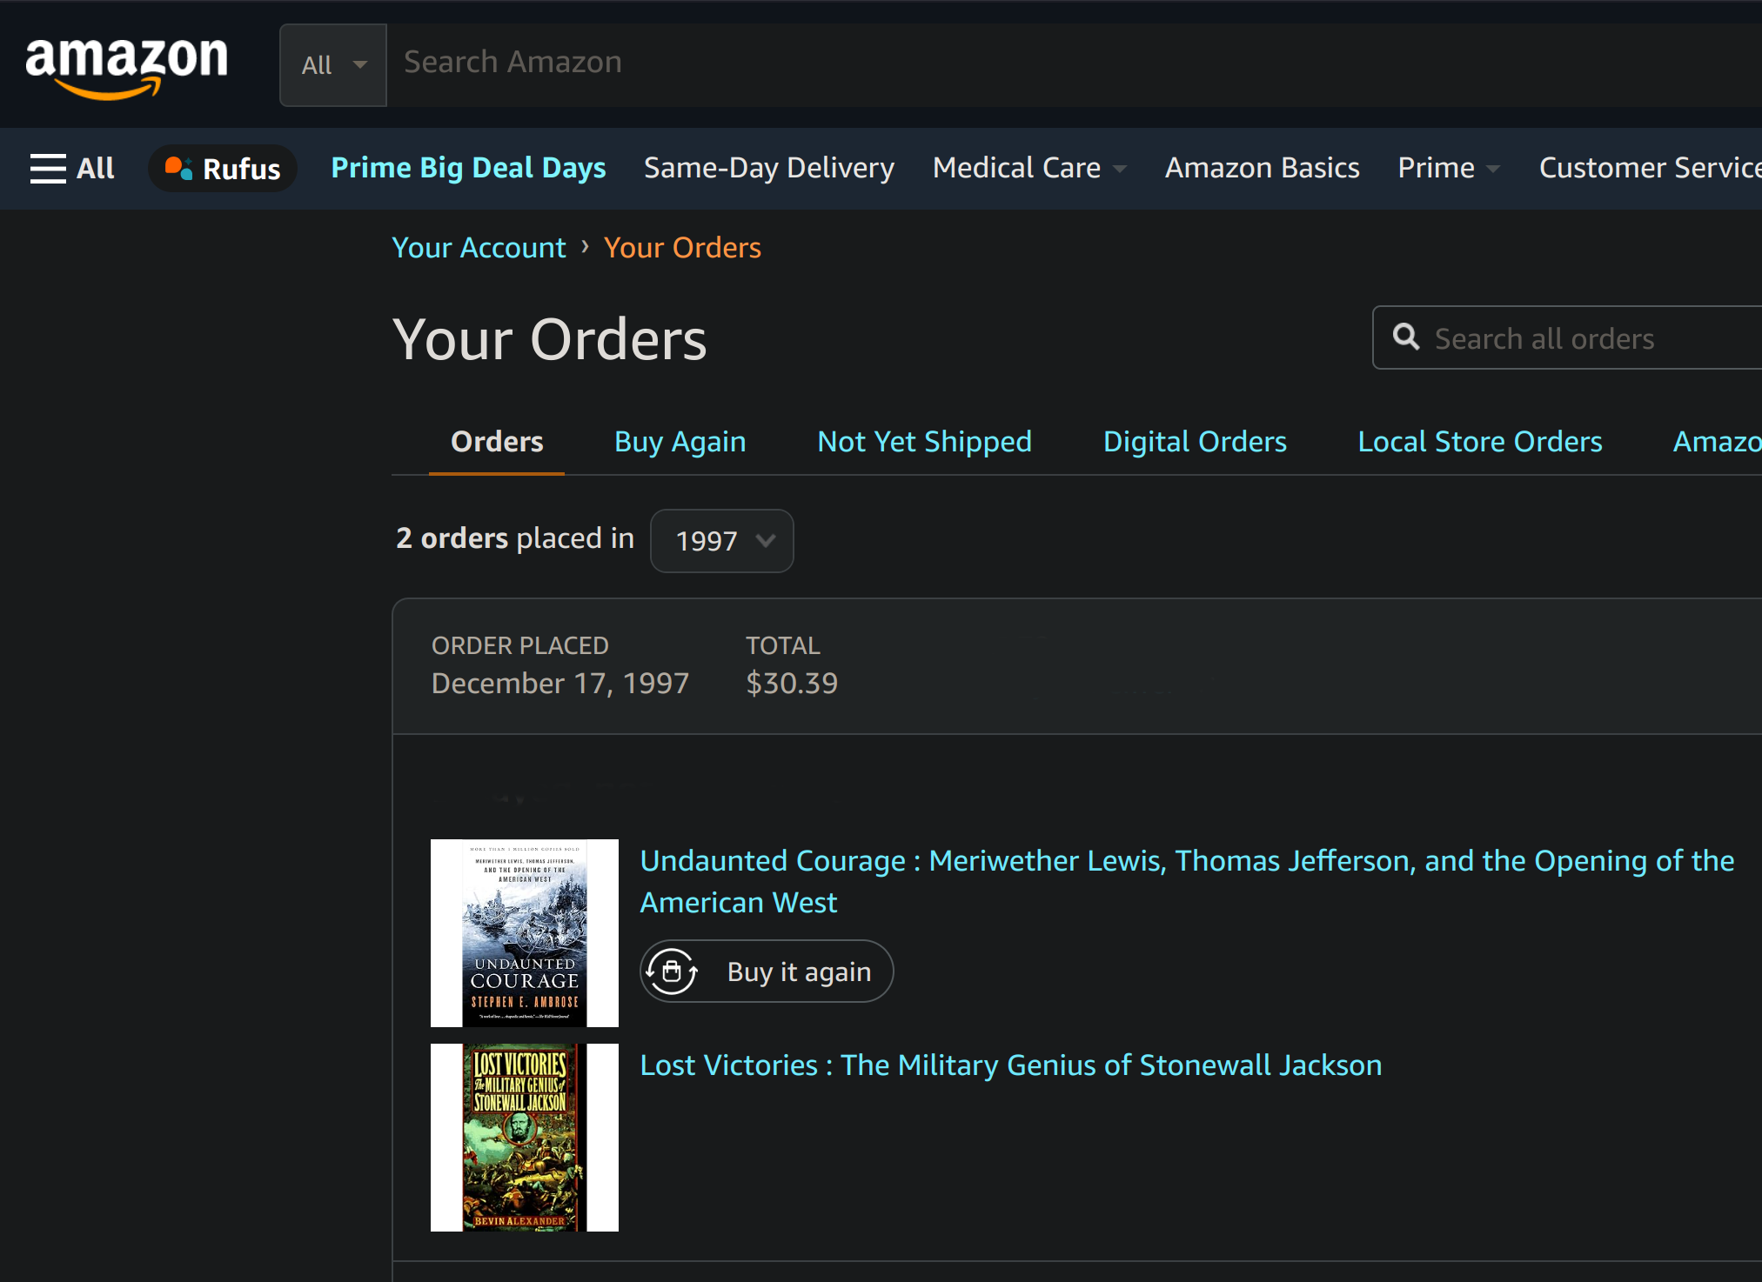Screen dimensions: 1762x1282
Task: Open the hamburger All menu icon
Action: (x=48, y=168)
